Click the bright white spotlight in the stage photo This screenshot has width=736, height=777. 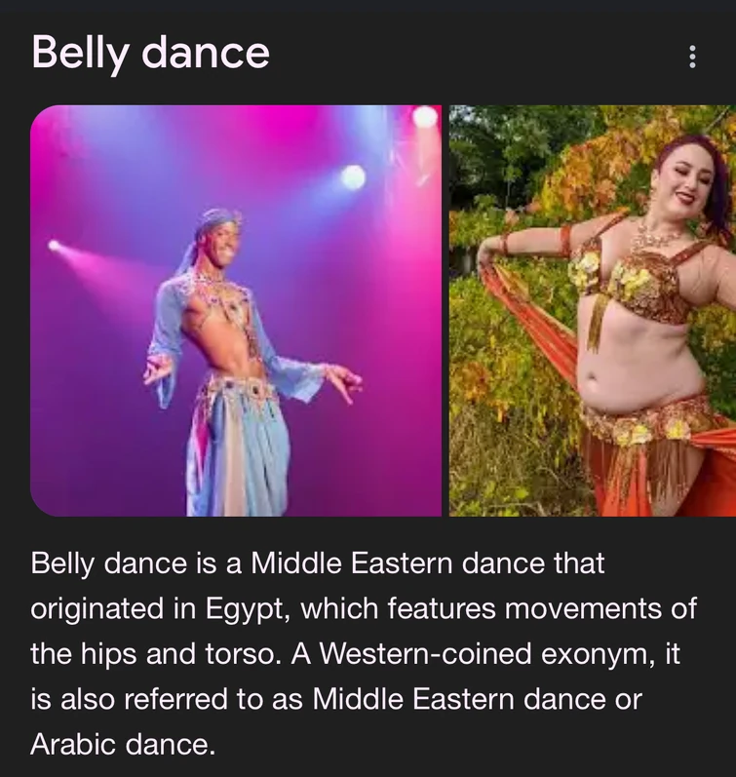354,176
